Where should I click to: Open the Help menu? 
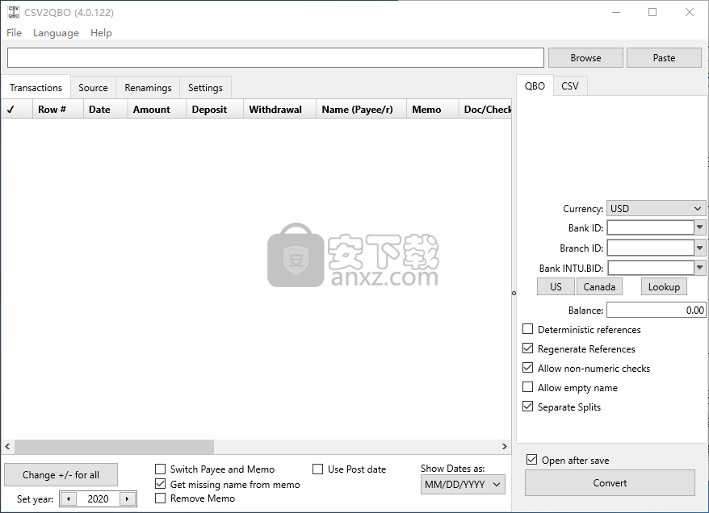pyautogui.click(x=101, y=33)
